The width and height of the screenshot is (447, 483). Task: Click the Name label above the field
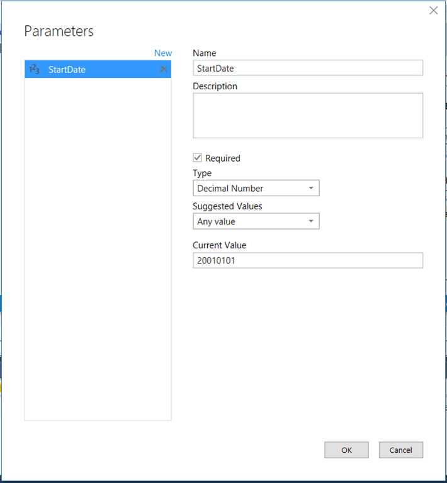[205, 53]
